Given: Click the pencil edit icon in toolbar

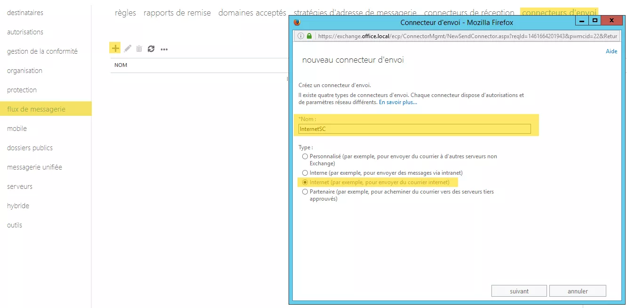Looking at the screenshot, I should coord(128,49).
